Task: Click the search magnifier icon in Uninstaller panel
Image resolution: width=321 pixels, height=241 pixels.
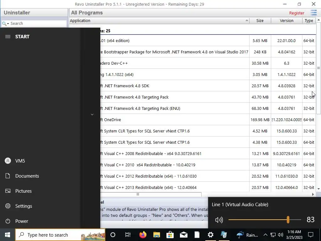Action: 4,24
